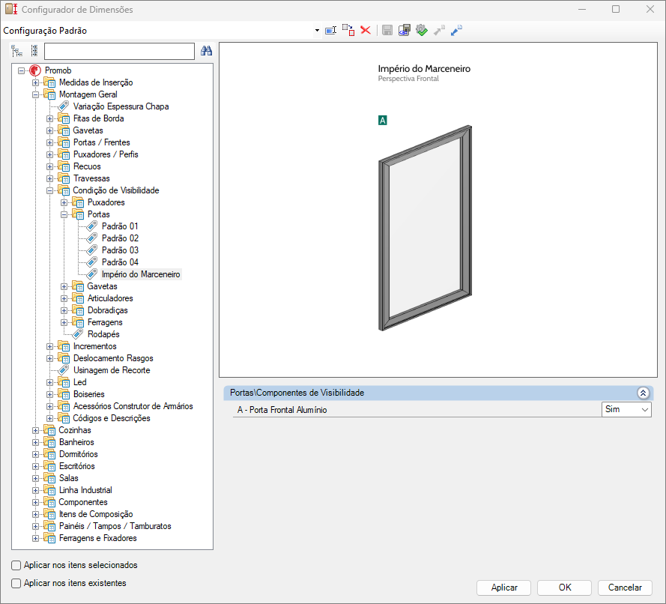
Task: Click the expand tree icon beside search box
Action: 16,51
